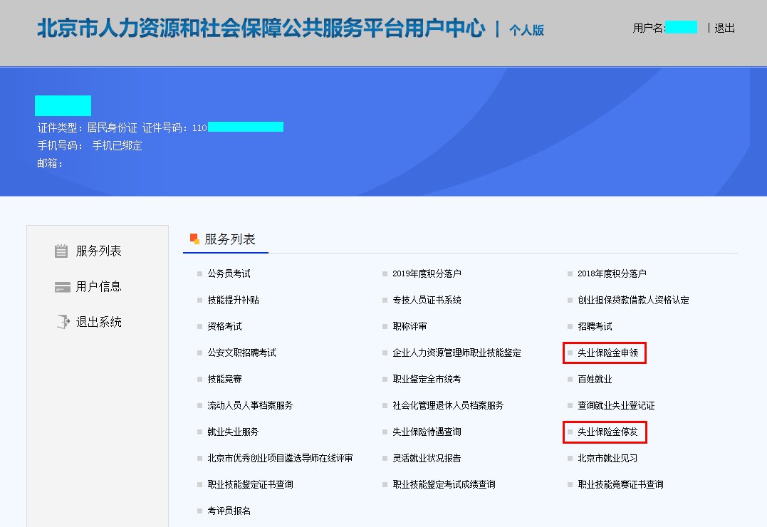The height and width of the screenshot is (527, 767).
Task: Open 职业技能鉴定证书查询
Action: [250, 484]
